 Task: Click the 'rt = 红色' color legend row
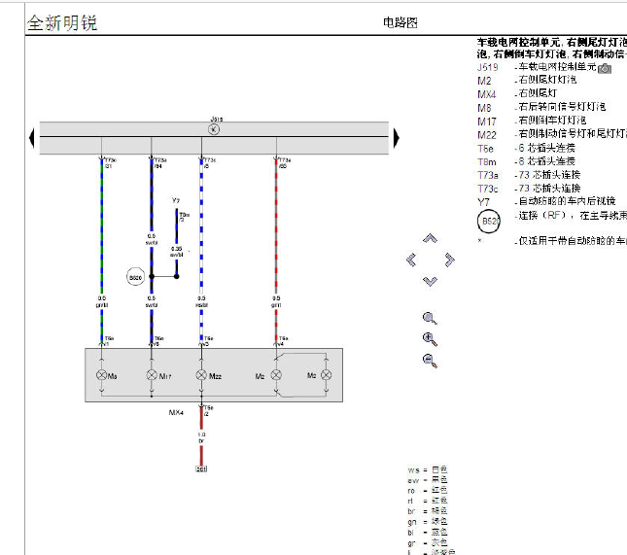coord(428,501)
